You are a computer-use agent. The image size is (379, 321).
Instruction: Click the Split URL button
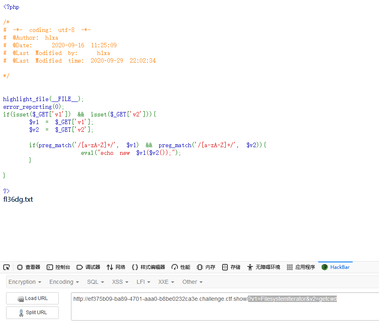click(32, 313)
